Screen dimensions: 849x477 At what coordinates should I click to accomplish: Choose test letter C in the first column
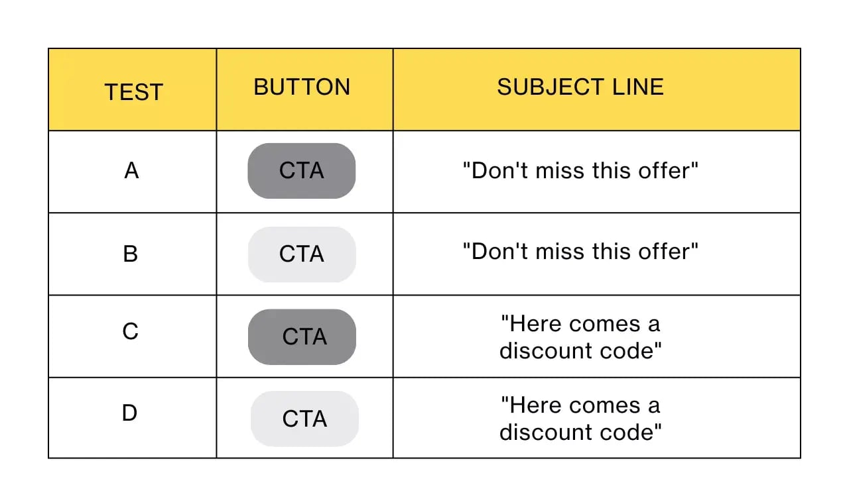pyautogui.click(x=131, y=331)
